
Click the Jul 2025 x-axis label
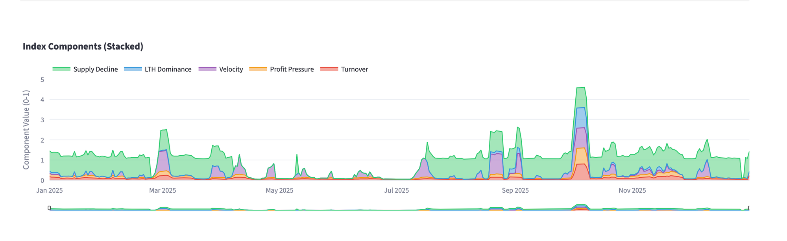pyautogui.click(x=396, y=191)
